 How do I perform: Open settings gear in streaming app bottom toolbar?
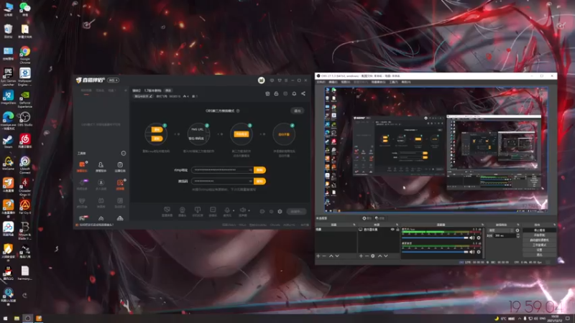(x=280, y=211)
